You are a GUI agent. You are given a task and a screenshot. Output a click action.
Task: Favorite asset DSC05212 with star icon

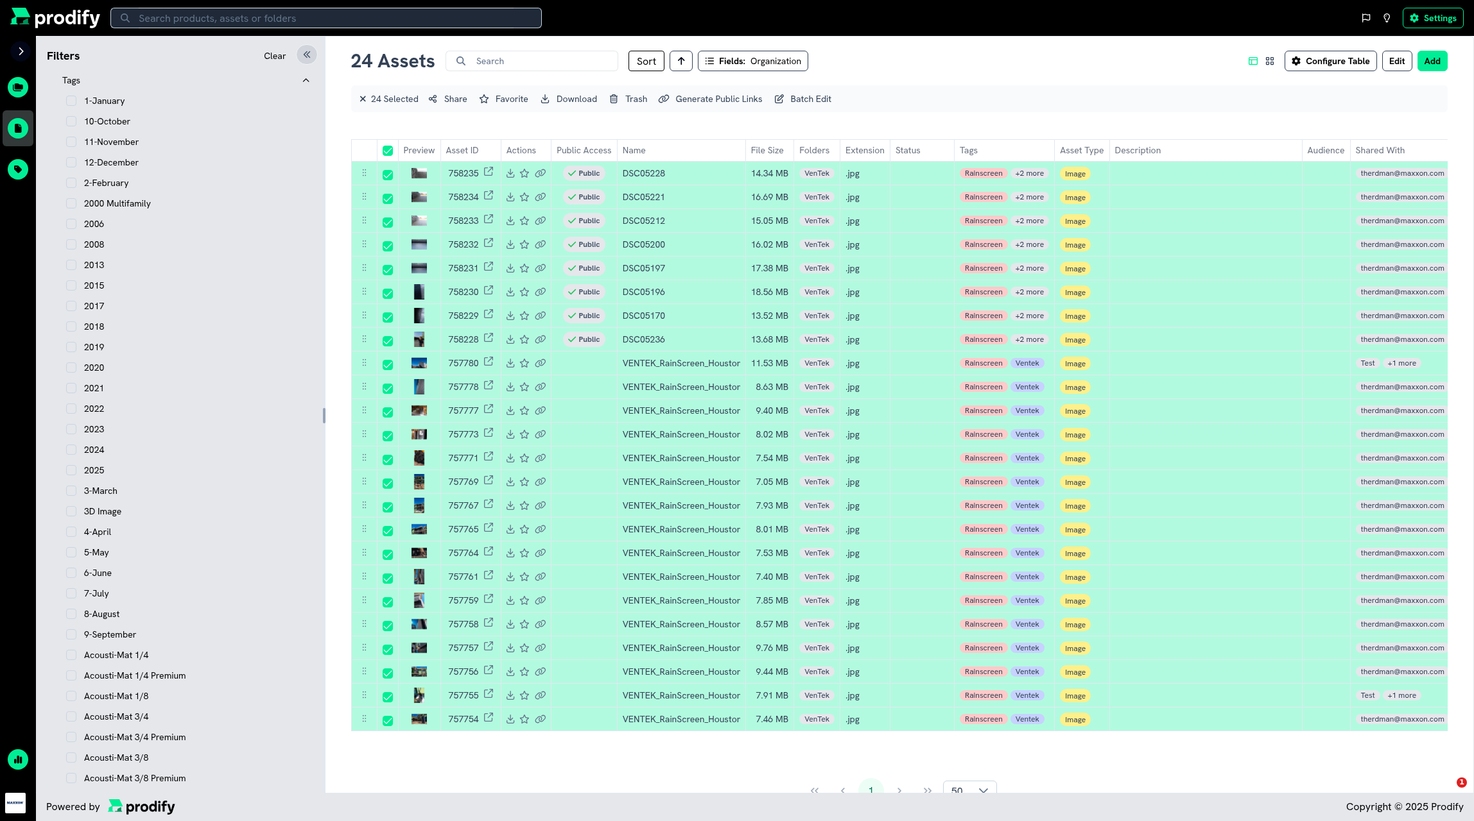(x=525, y=221)
